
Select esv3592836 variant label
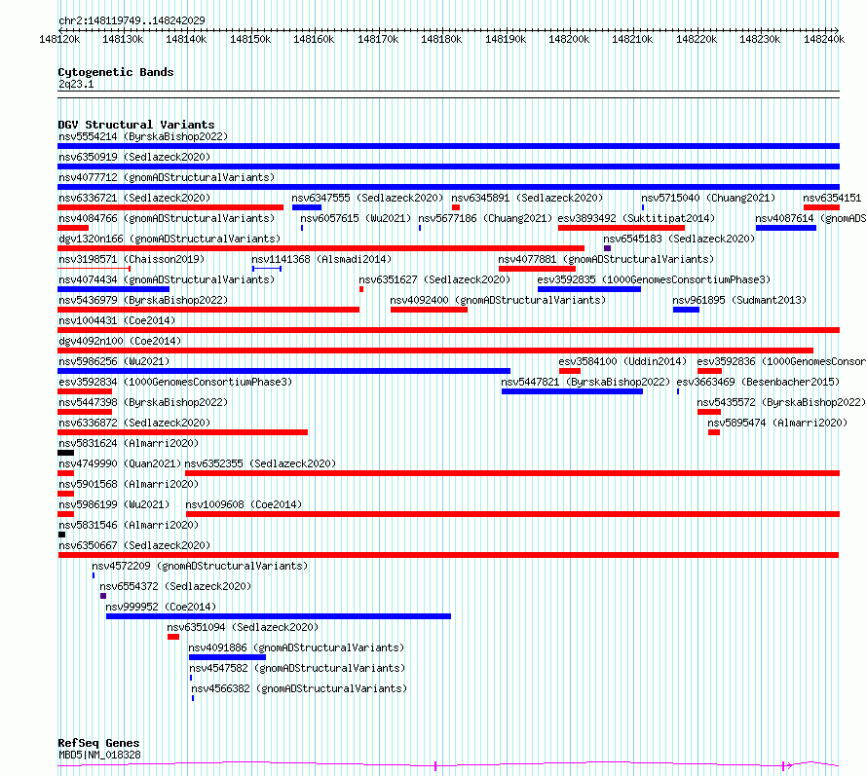click(782, 361)
